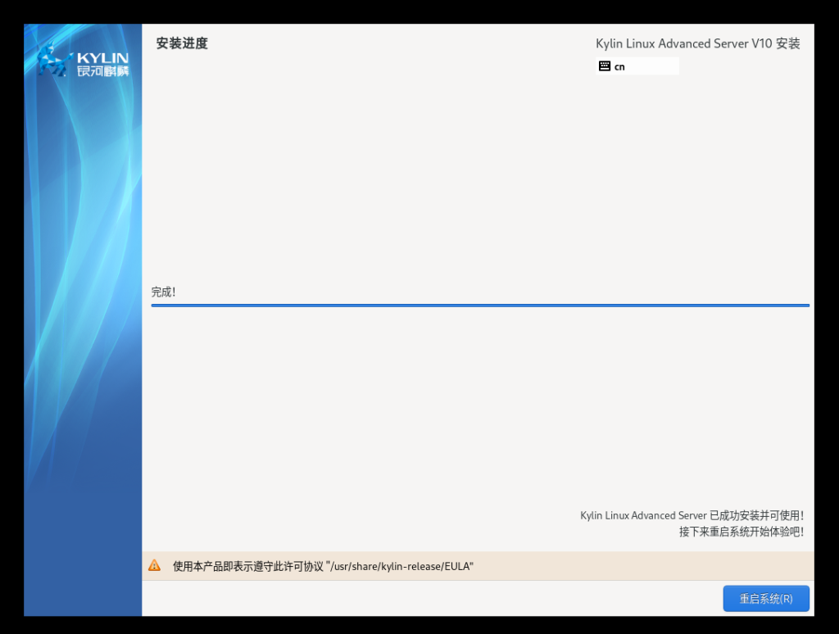Click the EULA license notice text
This screenshot has height=634, width=839.
click(323, 566)
